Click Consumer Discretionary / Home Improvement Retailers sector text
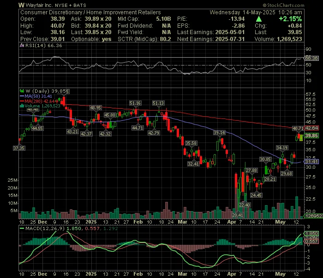 coord(90,12)
